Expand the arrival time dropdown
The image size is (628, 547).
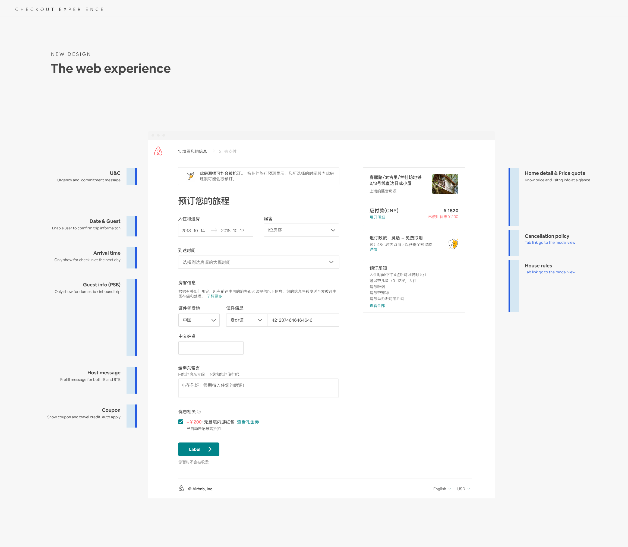coord(258,262)
